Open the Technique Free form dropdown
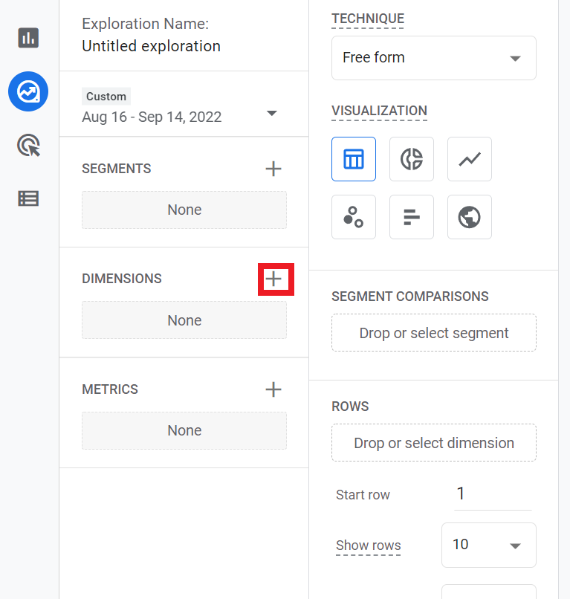 click(x=433, y=58)
